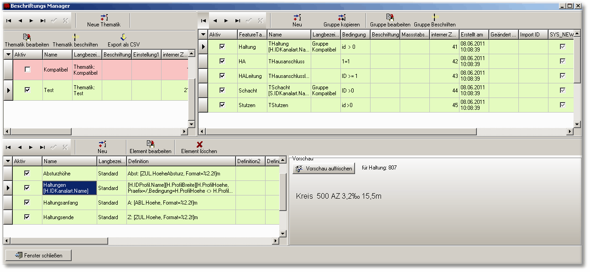Toggle Aktiv checkbox for Absturzhöhe
Viewport: 590px width, 272px height.
click(27, 174)
